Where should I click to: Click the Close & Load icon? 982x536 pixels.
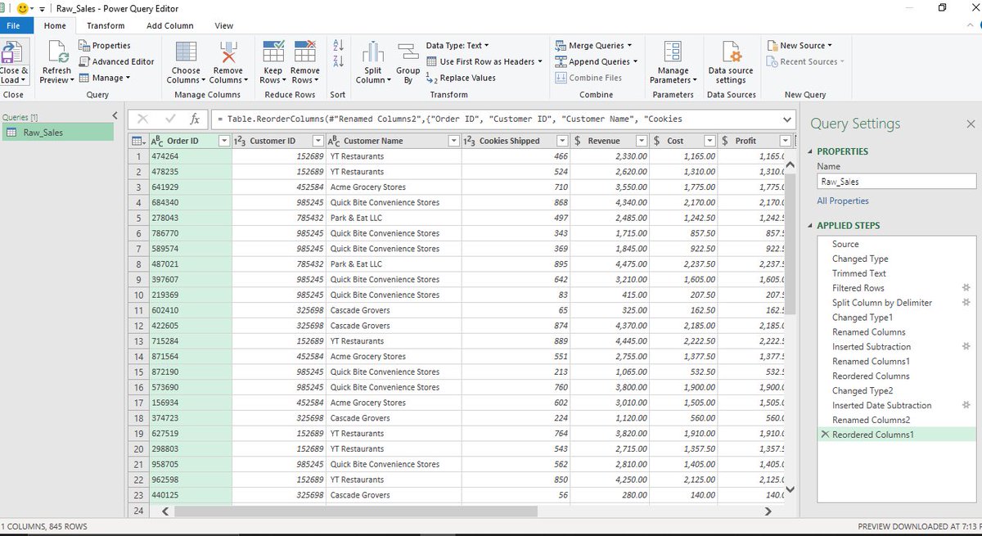(13, 52)
